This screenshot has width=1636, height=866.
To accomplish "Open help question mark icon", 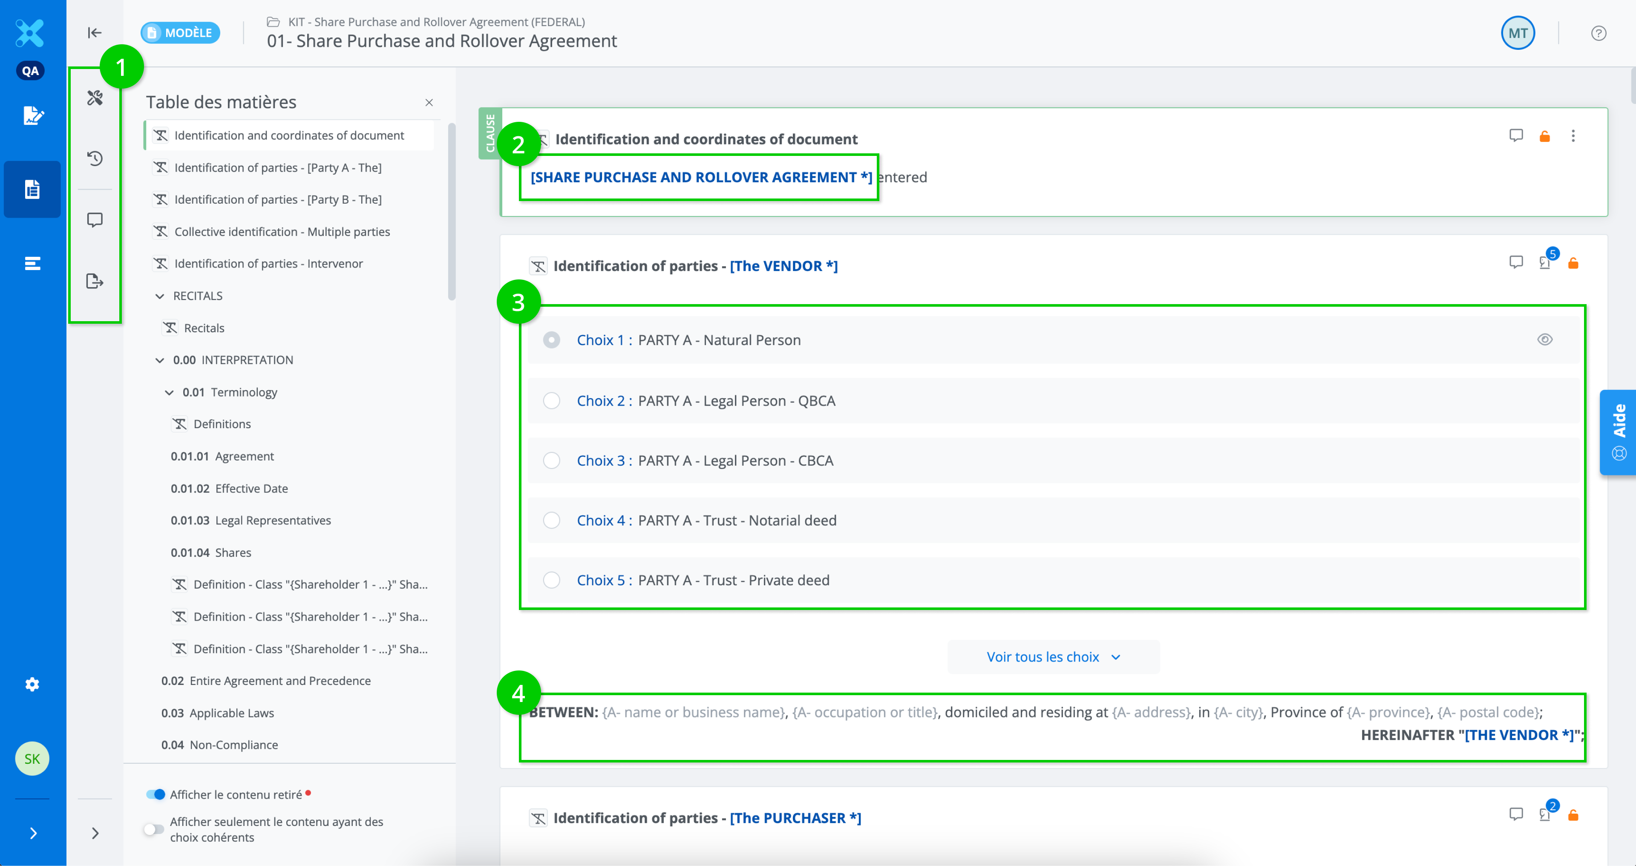I will coord(1599,33).
